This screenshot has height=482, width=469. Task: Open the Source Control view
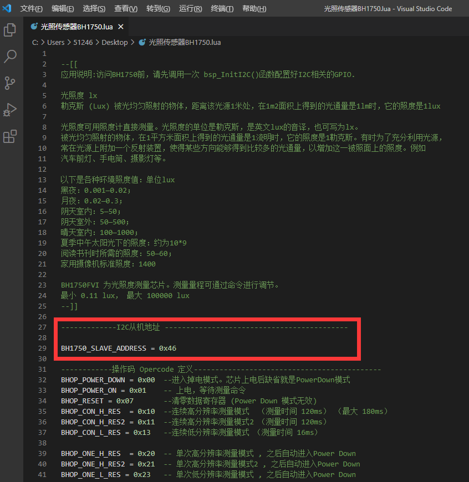point(10,83)
